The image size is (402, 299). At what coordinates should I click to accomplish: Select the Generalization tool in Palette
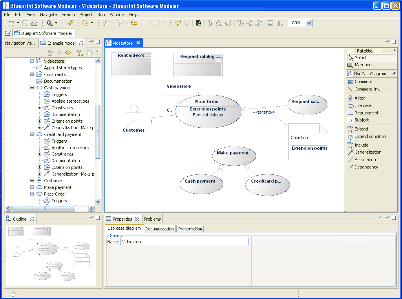coord(367,152)
